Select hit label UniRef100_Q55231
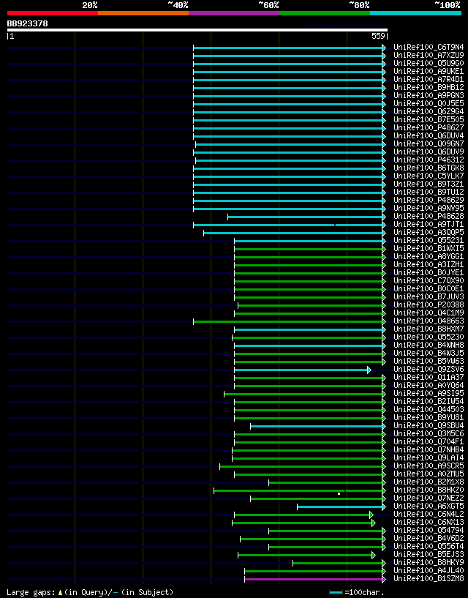 point(429,240)
